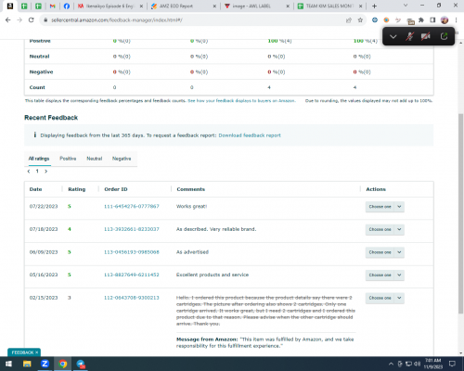Open Choose one dropdown for Works great feedback
464x371 pixels.
(385, 207)
